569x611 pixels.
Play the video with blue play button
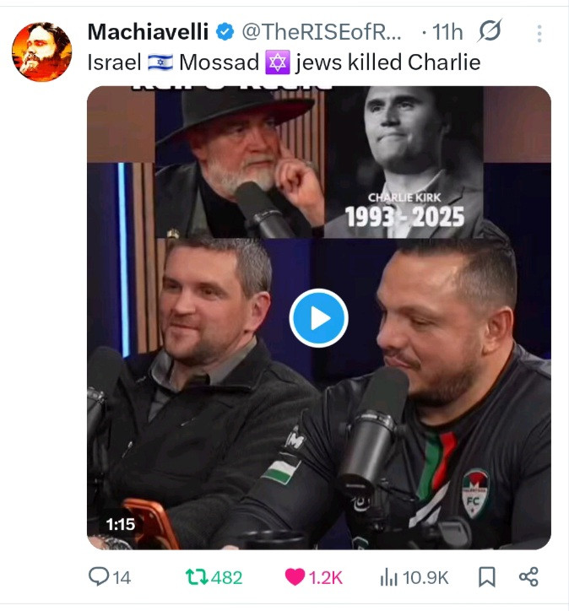319,318
